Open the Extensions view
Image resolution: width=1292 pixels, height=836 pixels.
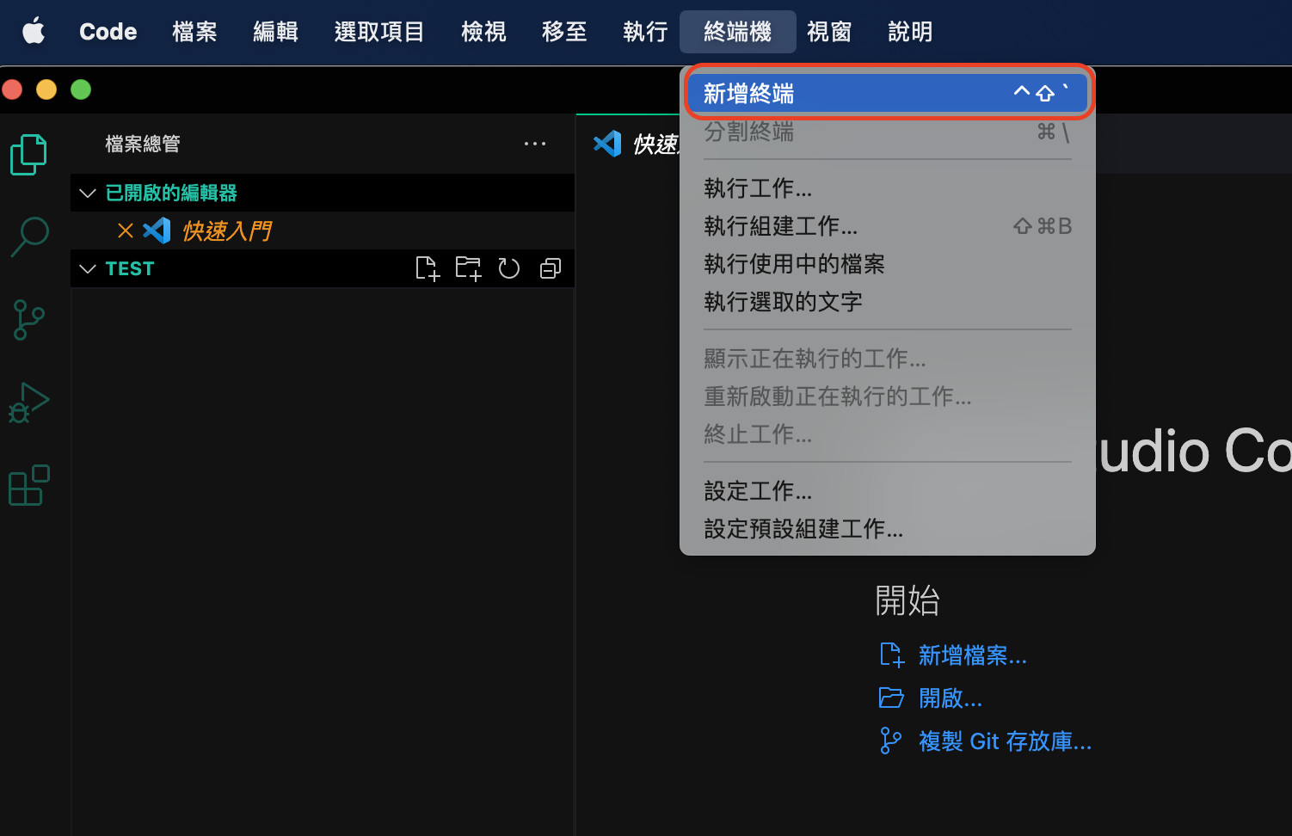29,485
